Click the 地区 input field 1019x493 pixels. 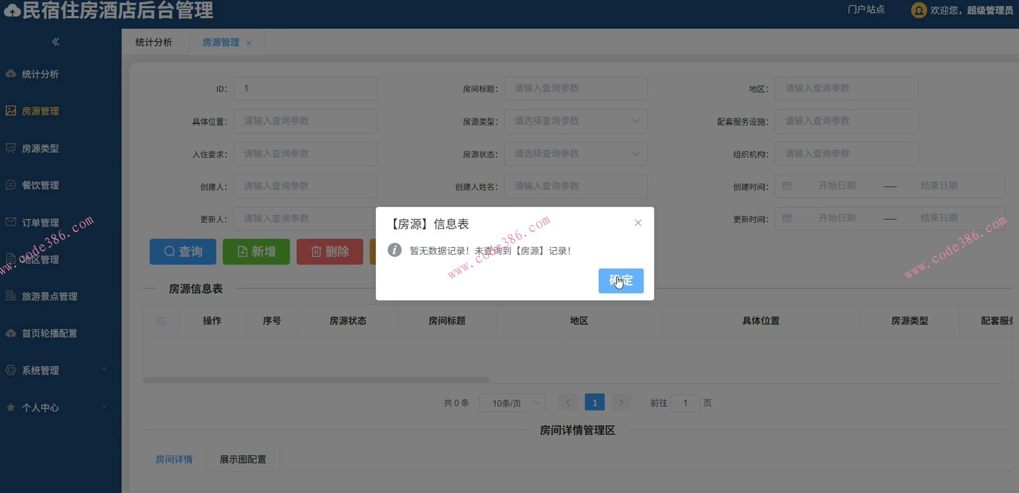(846, 89)
